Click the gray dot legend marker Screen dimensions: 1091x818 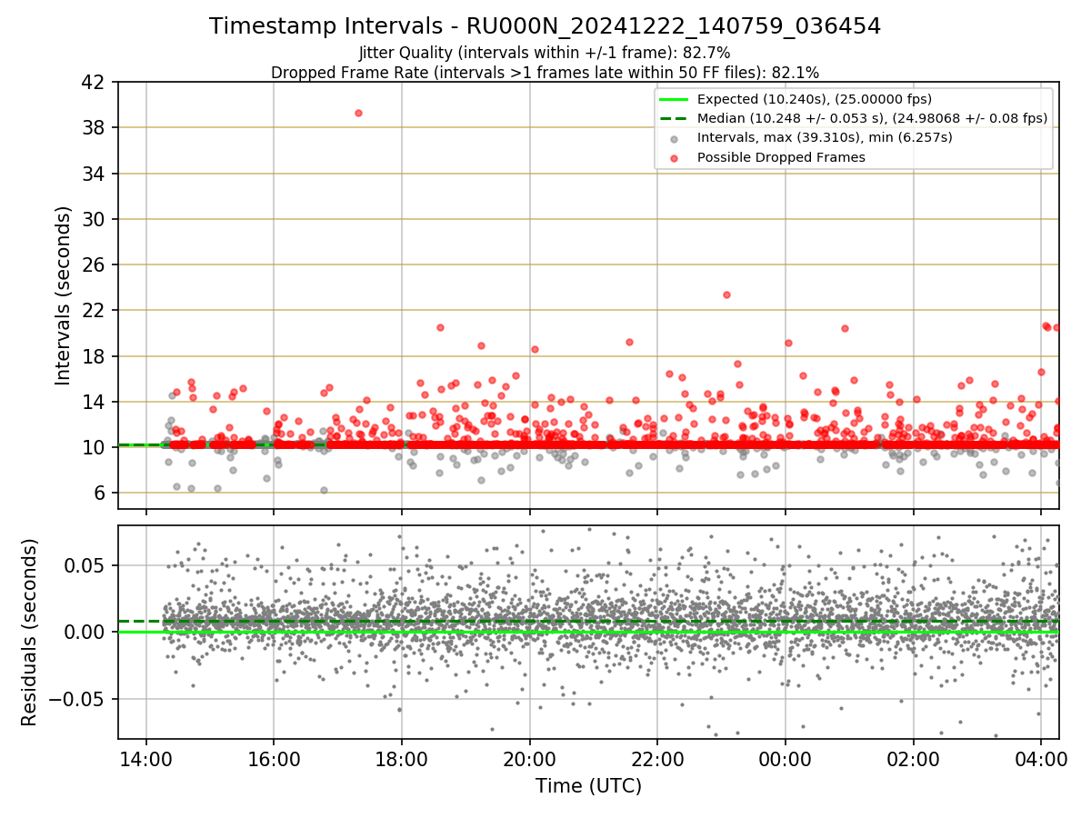click(674, 139)
